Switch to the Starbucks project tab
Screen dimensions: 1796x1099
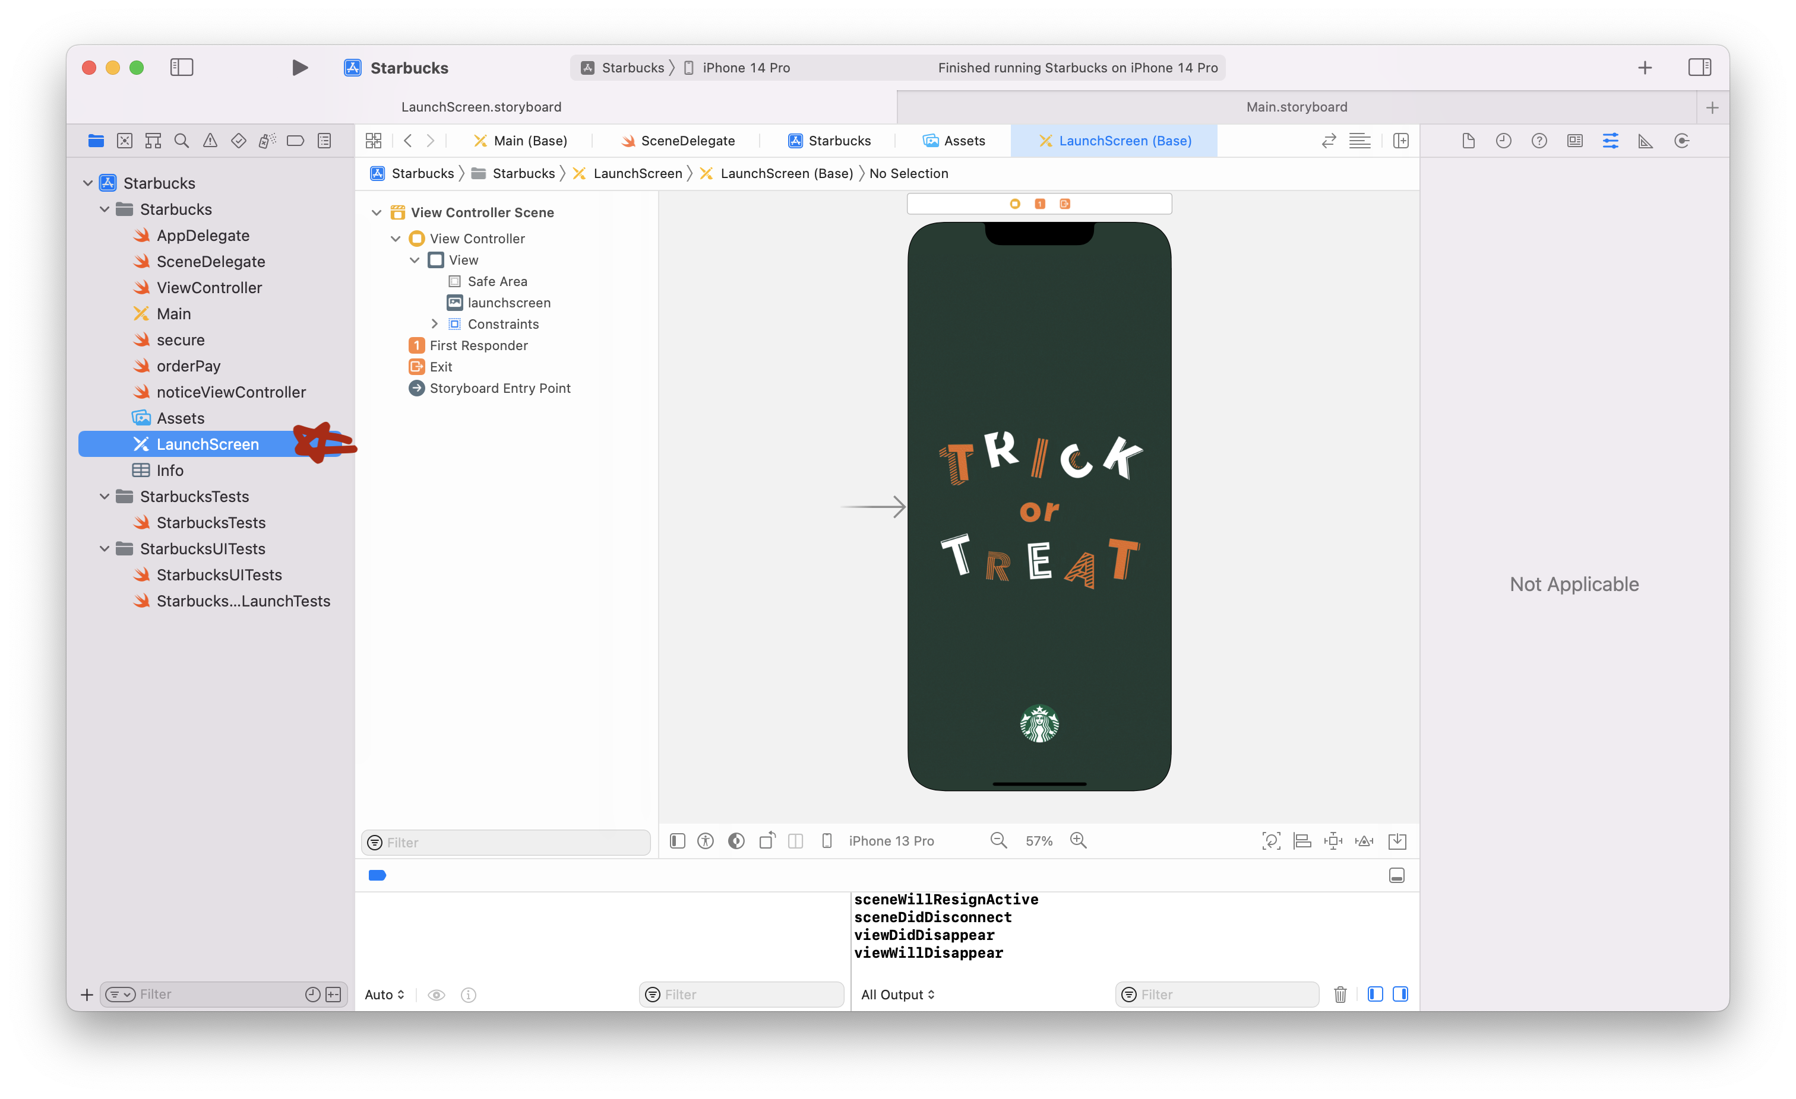click(x=829, y=141)
